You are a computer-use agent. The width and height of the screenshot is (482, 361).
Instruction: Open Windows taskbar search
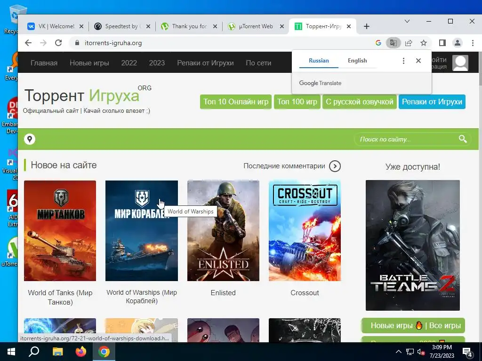point(34,352)
